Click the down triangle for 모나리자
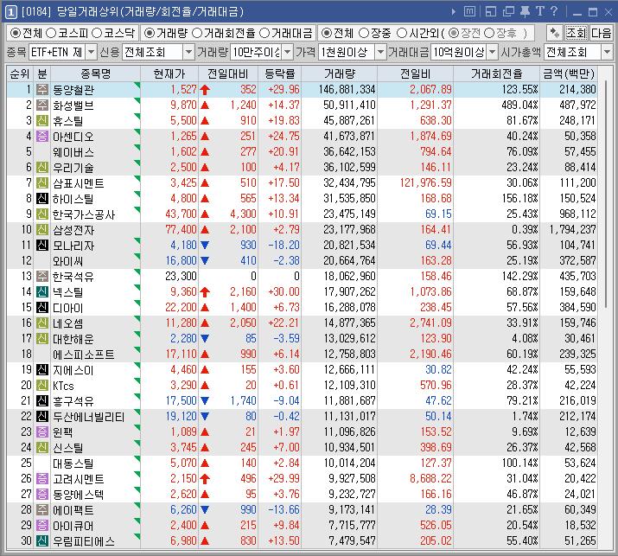This screenshot has width=618, height=556. point(205,245)
